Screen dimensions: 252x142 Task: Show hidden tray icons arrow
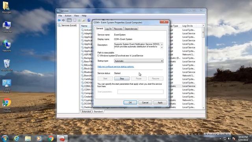pyautogui.click(x=220, y=138)
